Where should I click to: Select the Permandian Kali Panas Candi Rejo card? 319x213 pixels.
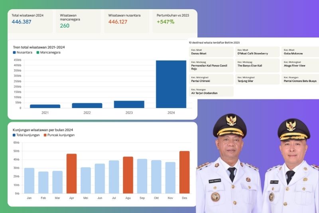[x=211, y=65]
